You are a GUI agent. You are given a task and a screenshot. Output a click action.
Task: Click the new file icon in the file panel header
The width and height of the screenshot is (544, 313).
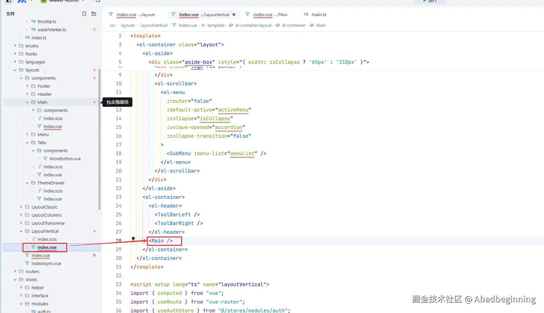(84, 14)
